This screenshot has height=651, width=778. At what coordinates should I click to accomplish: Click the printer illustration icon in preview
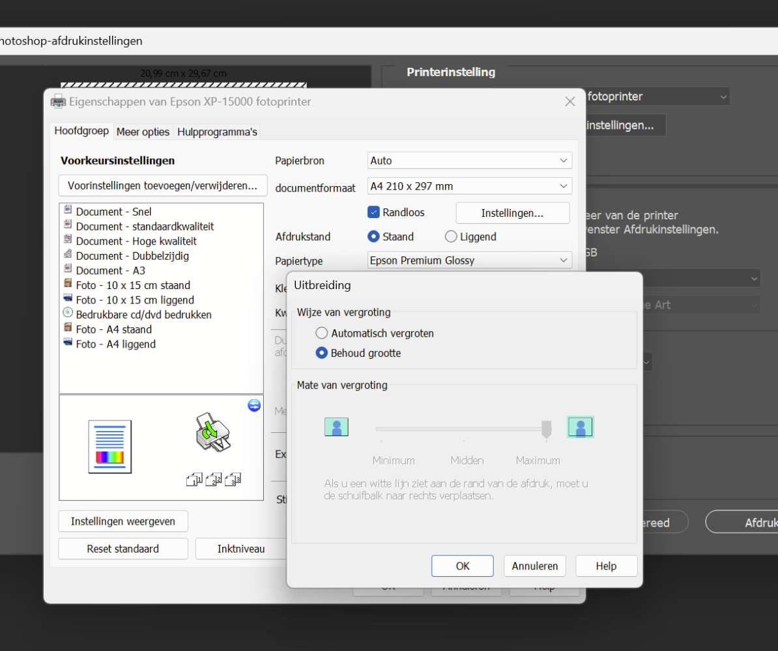[x=212, y=431]
